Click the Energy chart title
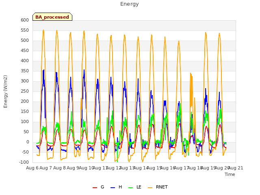 (x=130, y=4)
